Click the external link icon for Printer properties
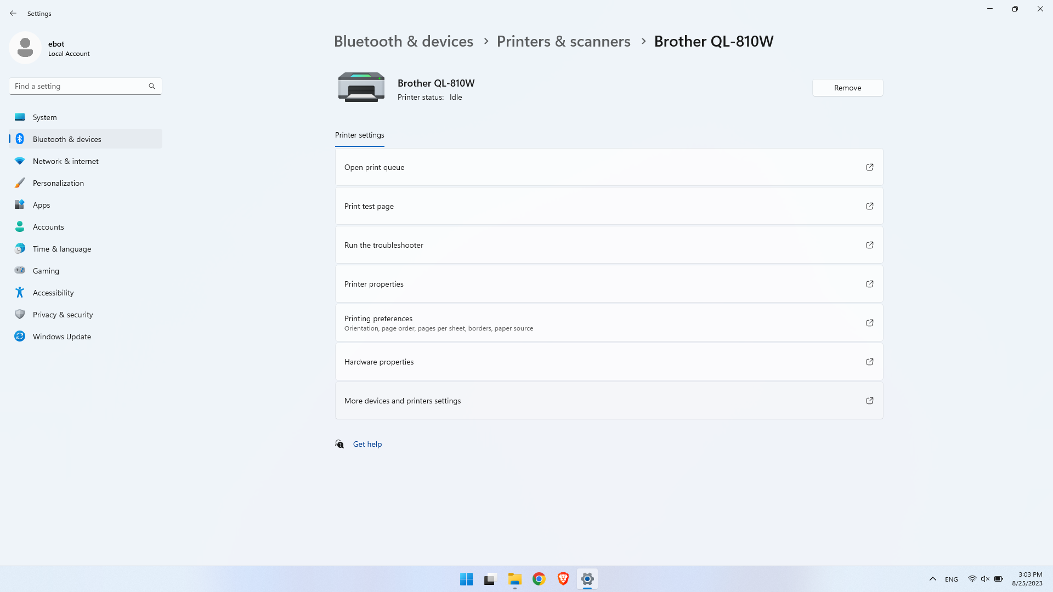The width and height of the screenshot is (1053, 592). click(x=870, y=284)
